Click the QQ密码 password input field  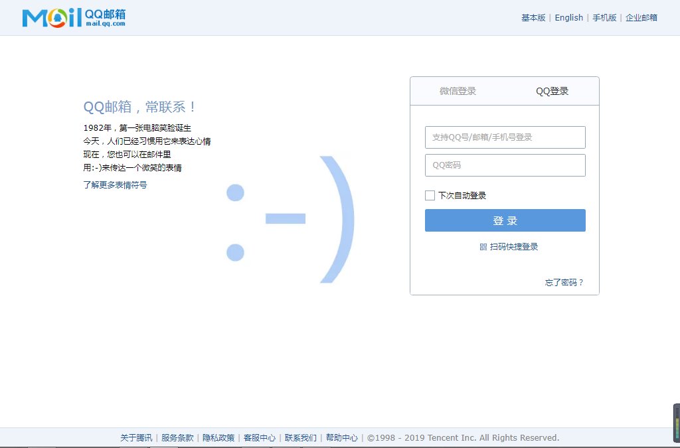[505, 165]
